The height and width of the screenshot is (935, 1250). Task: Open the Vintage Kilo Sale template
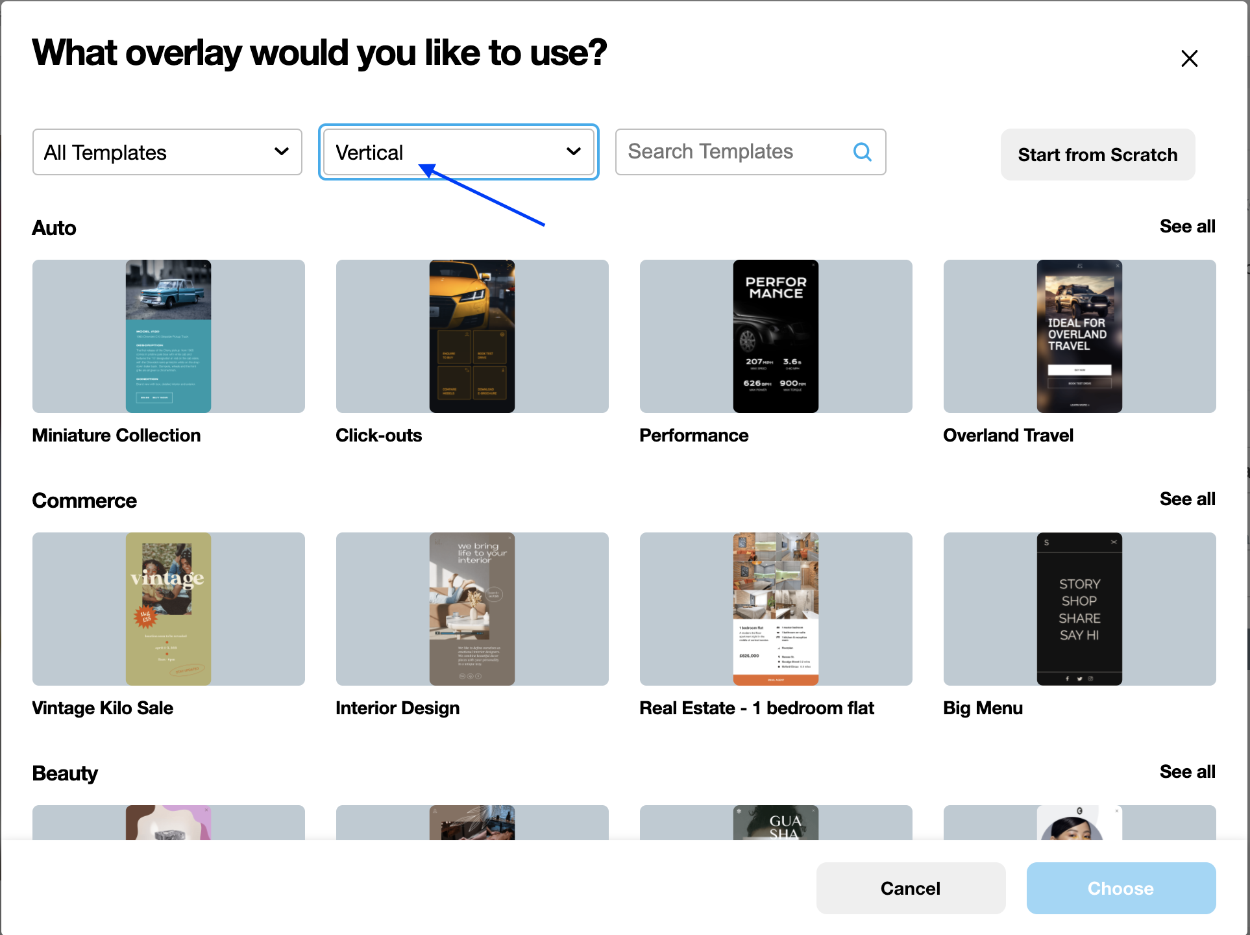pyautogui.click(x=168, y=609)
